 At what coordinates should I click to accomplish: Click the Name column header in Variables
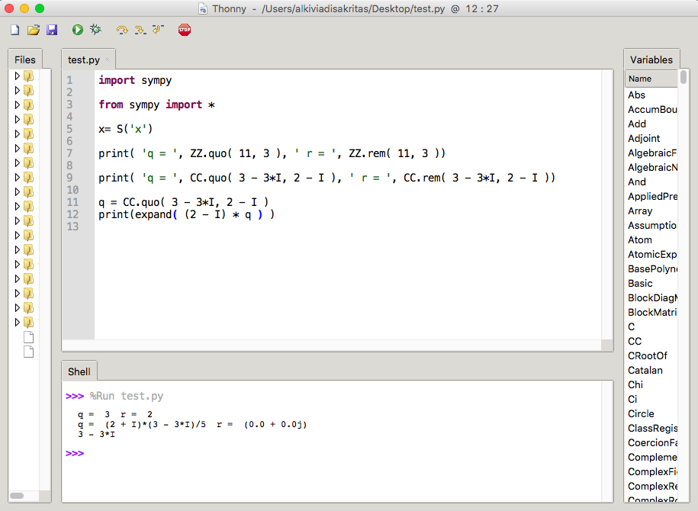651,79
